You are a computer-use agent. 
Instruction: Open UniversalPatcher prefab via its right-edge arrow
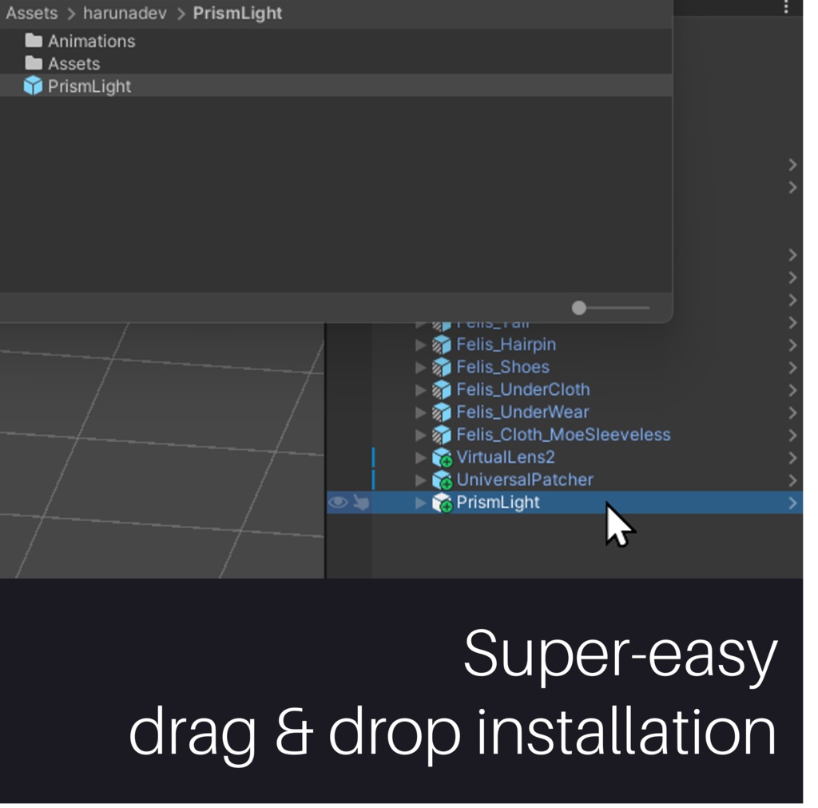(x=792, y=480)
